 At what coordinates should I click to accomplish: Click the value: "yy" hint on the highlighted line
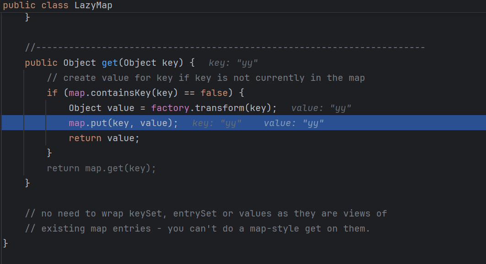pyautogui.click(x=294, y=123)
